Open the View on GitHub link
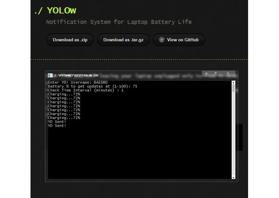This screenshot has height=198, width=279. (x=179, y=40)
